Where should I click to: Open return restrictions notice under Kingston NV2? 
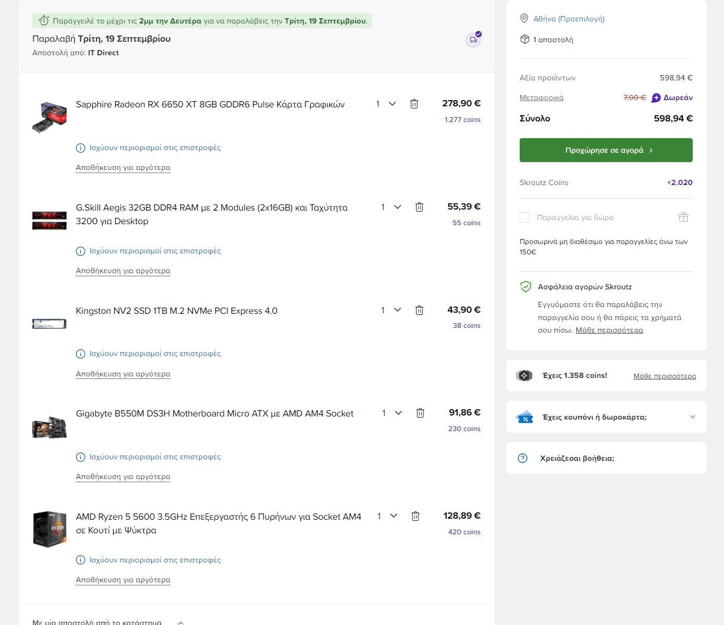(155, 353)
